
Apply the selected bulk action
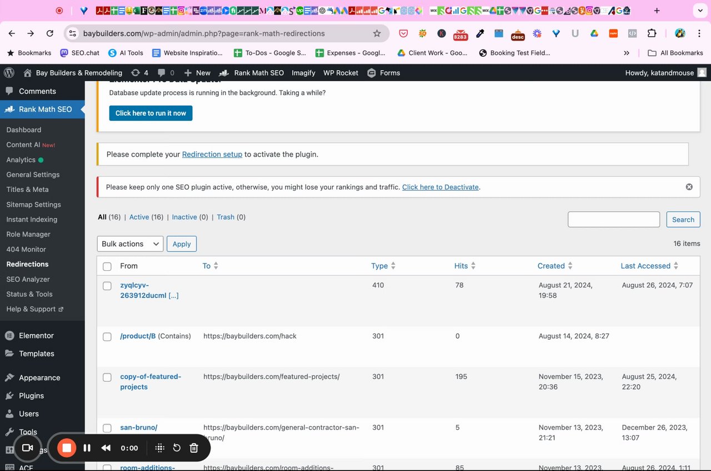click(182, 244)
